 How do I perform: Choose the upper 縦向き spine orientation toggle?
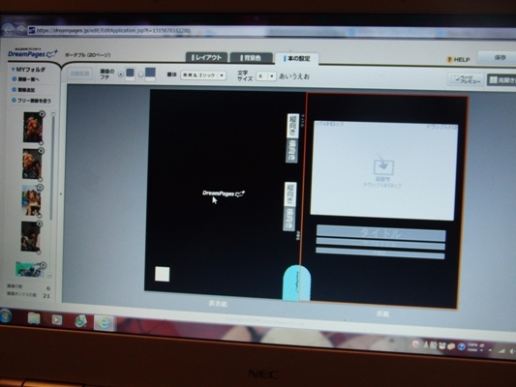coord(292,125)
